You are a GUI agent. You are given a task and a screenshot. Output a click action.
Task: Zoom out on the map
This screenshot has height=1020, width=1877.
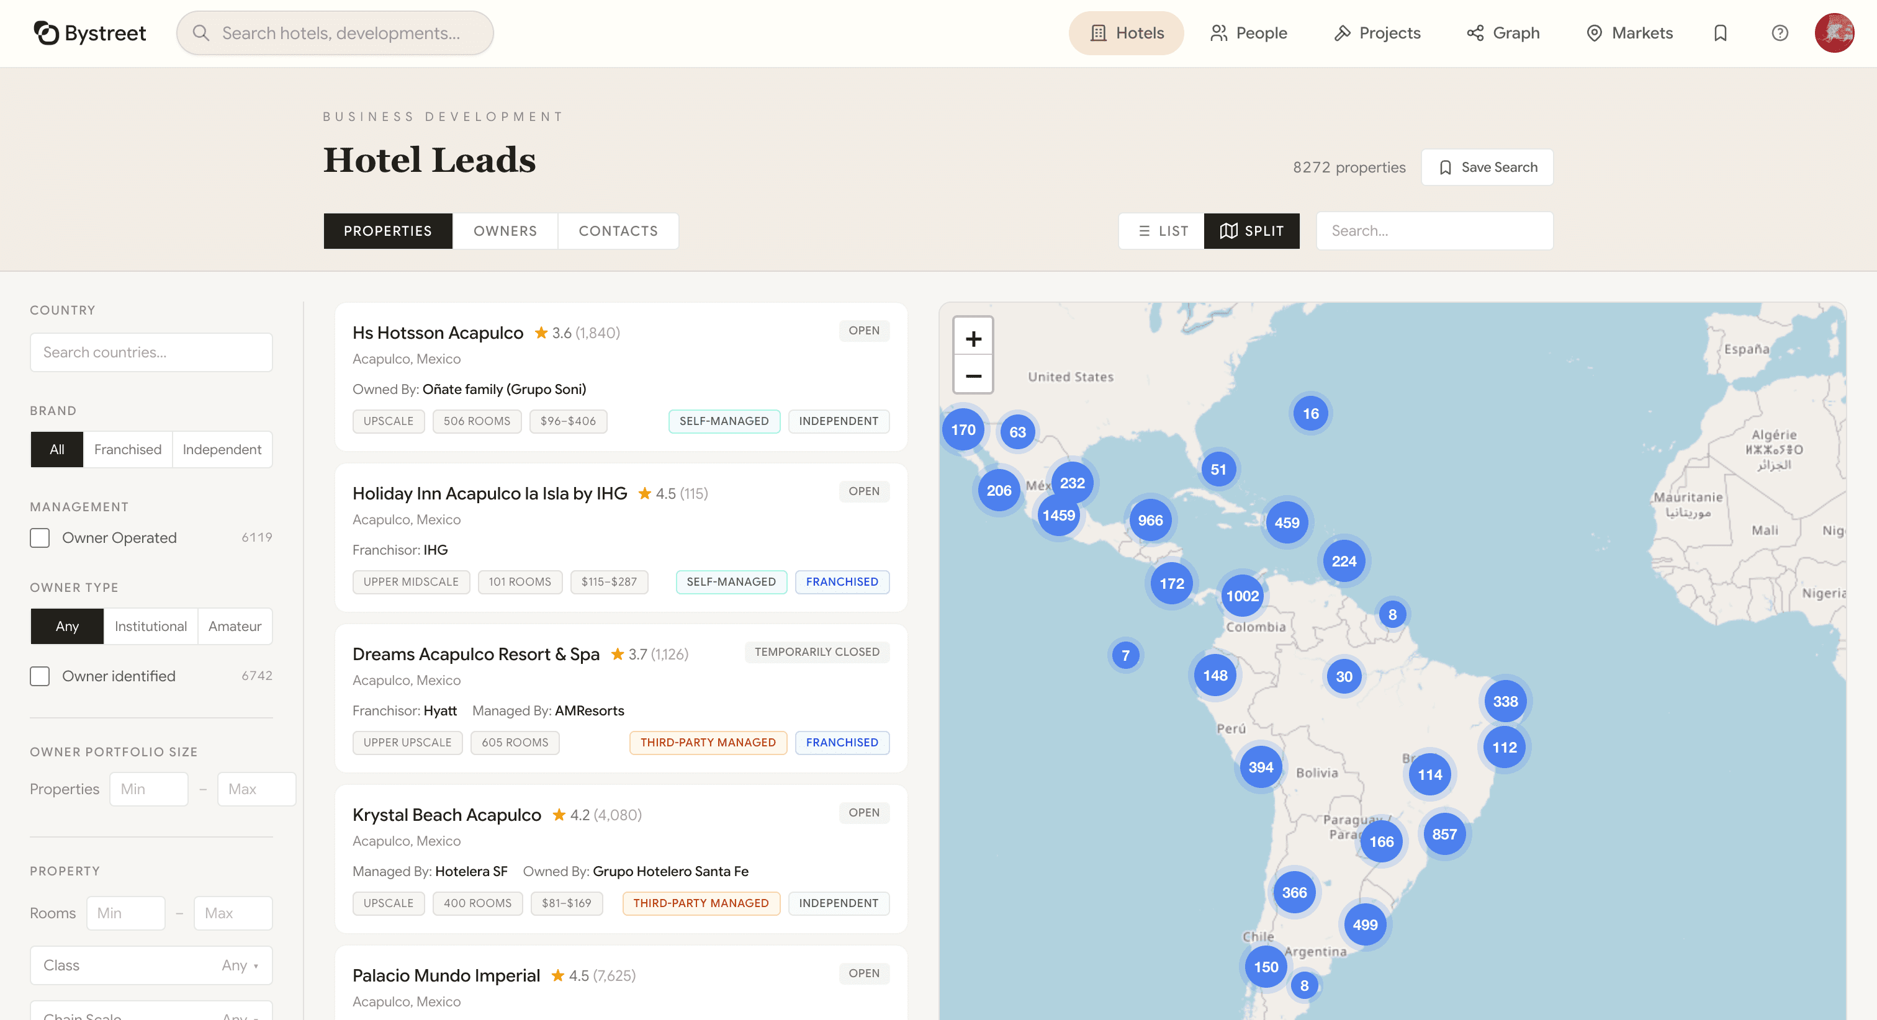tap(973, 376)
